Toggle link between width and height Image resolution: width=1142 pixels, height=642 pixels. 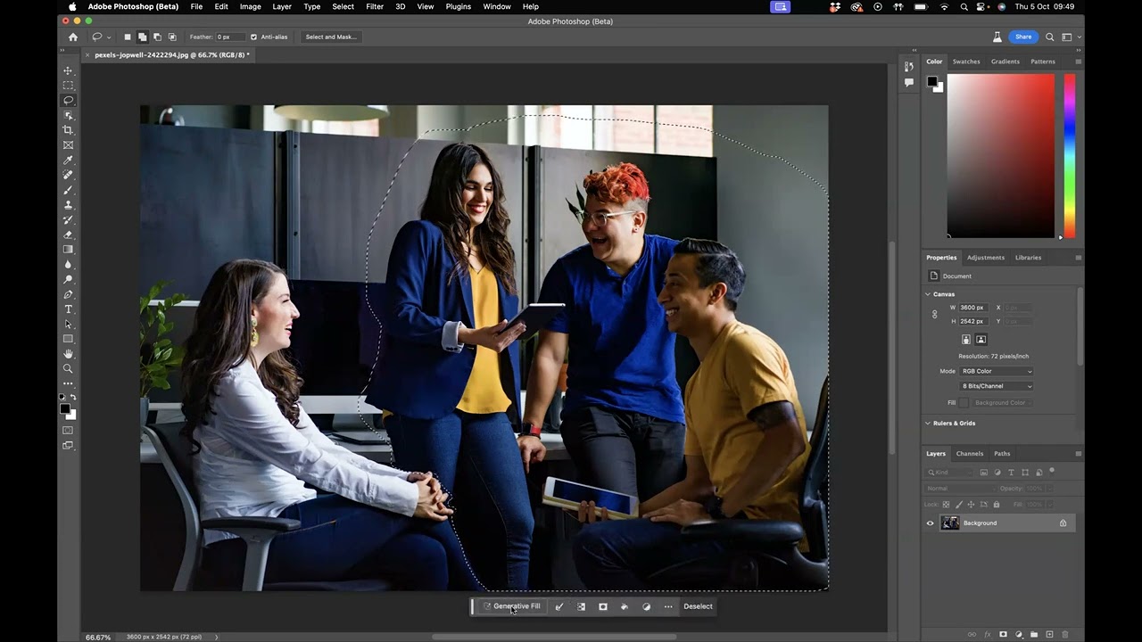point(934,314)
